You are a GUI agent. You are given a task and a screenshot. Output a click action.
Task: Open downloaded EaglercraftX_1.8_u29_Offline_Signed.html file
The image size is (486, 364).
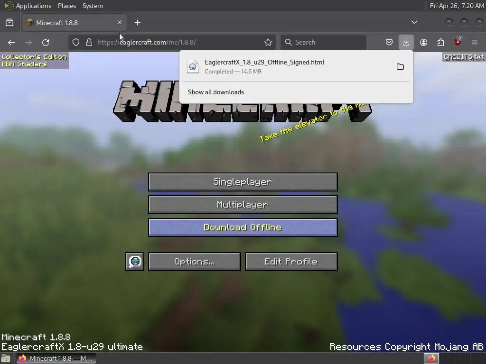288,66
